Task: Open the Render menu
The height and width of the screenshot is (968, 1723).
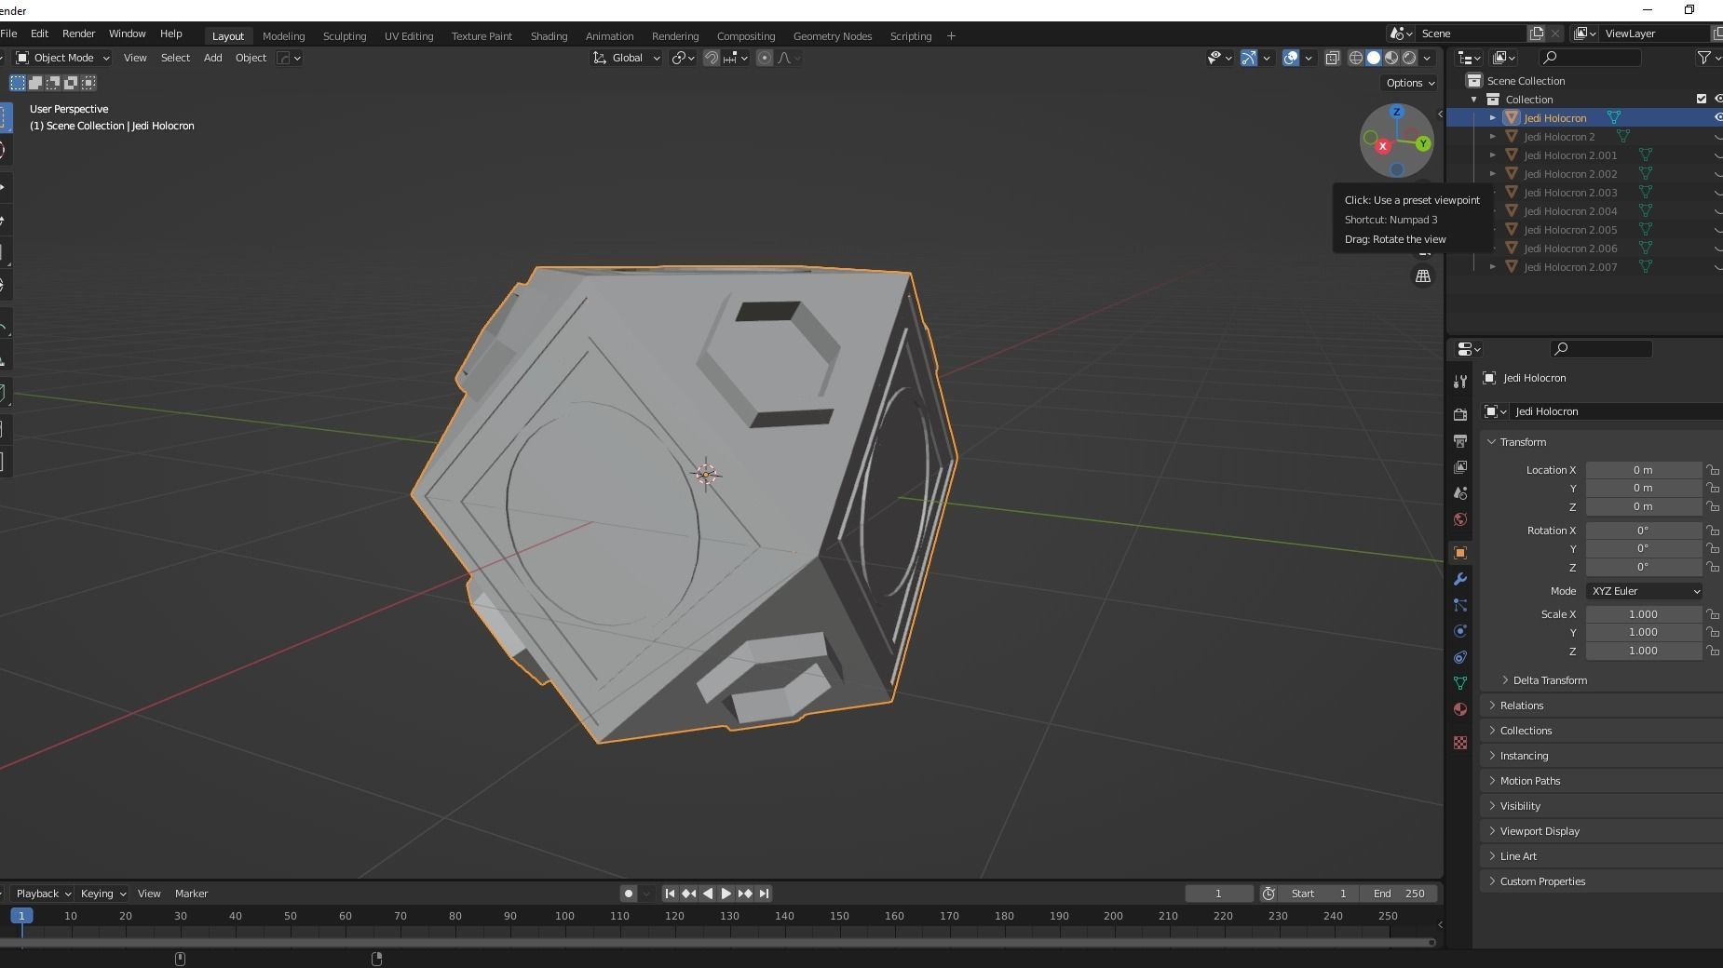Action: point(78,34)
